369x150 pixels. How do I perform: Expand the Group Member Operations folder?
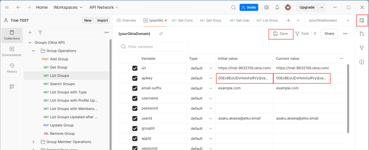[x=33, y=142]
